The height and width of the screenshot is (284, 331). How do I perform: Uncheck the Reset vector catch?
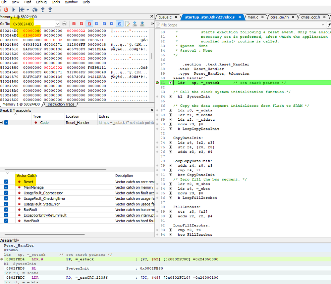6,182
